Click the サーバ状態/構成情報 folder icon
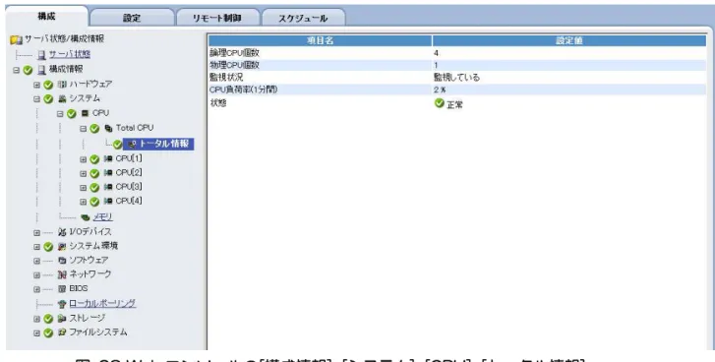The image size is (715, 362). coord(16,40)
